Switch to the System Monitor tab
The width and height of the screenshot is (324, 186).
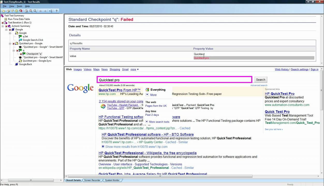coord(112,180)
